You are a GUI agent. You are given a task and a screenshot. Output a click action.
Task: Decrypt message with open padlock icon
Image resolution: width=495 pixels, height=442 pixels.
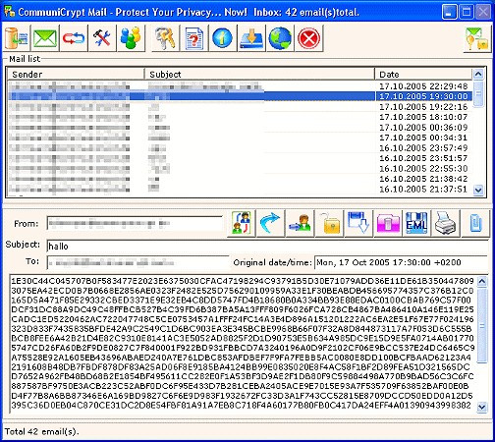(329, 223)
